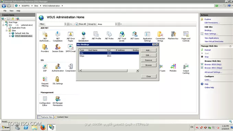Image resolution: width=233 pixels, height=131 pixels.
Task: Open Machine Key feature
Action: pyautogui.click(x=173, y=35)
